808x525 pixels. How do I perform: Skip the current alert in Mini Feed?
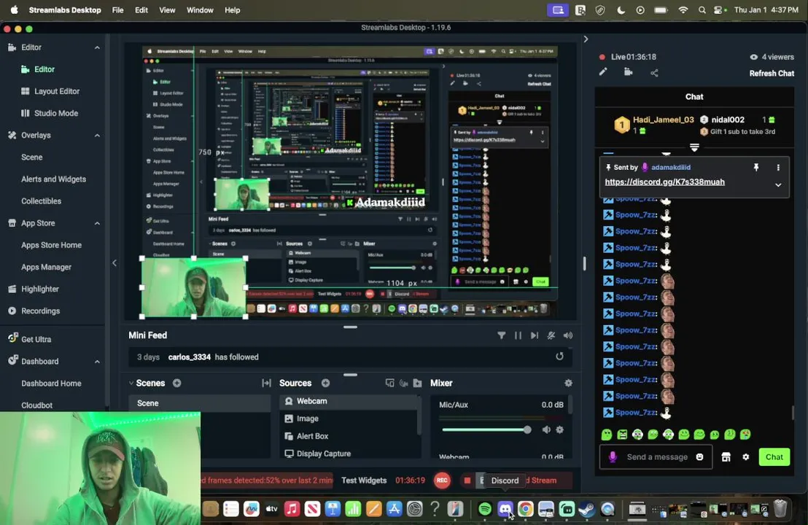pos(535,335)
